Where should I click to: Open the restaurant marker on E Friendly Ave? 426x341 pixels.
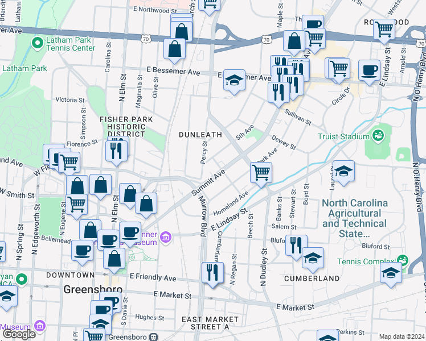(x=212, y=272)
